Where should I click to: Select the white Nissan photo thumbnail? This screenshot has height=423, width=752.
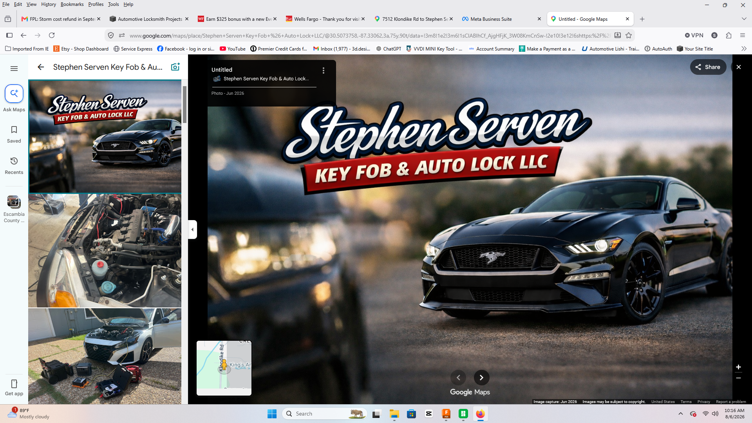(105, 356)
